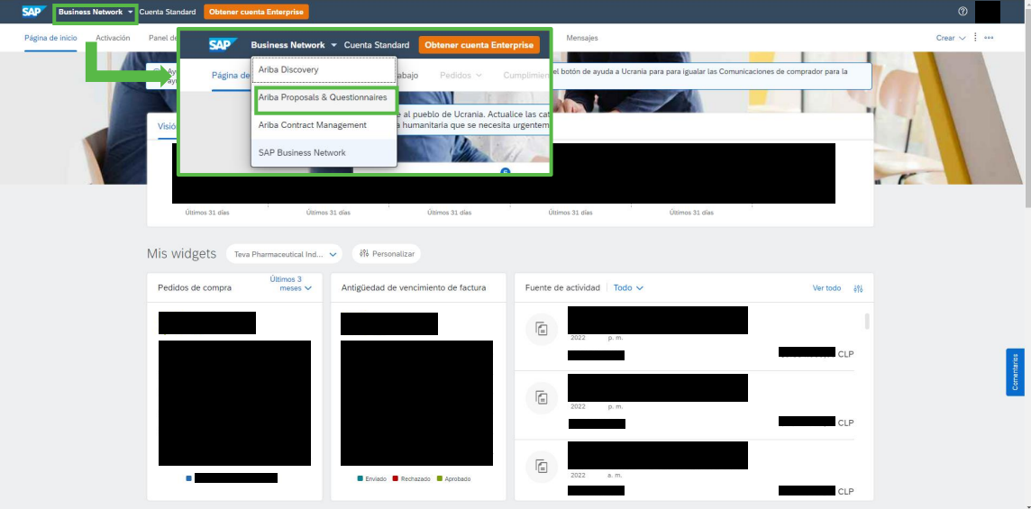This screenshot has width=1031, height=509.
Task: Click the Mis widgets heading
Action: tap(181, 254)
